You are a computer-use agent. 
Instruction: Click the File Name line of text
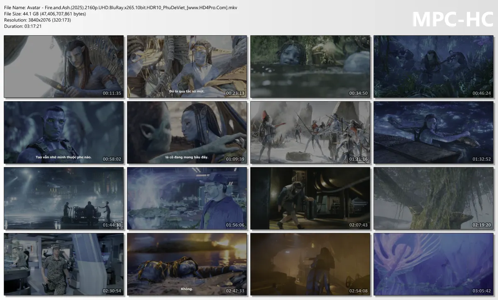121,7
